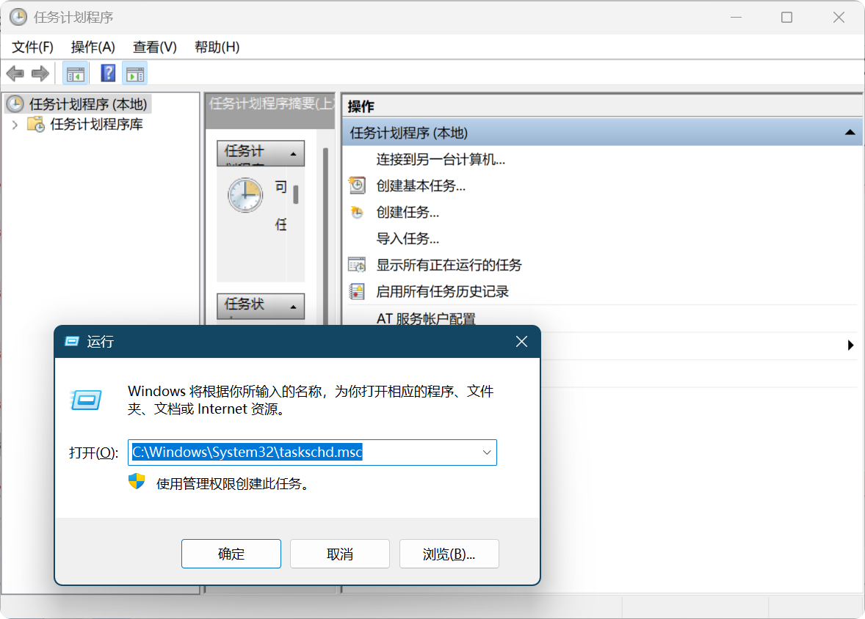Open help via the question mark icon

[108, 73]
